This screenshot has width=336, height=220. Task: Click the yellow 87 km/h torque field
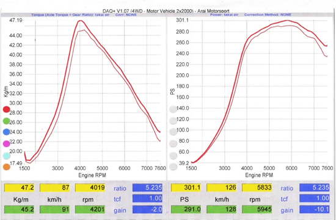54,188
